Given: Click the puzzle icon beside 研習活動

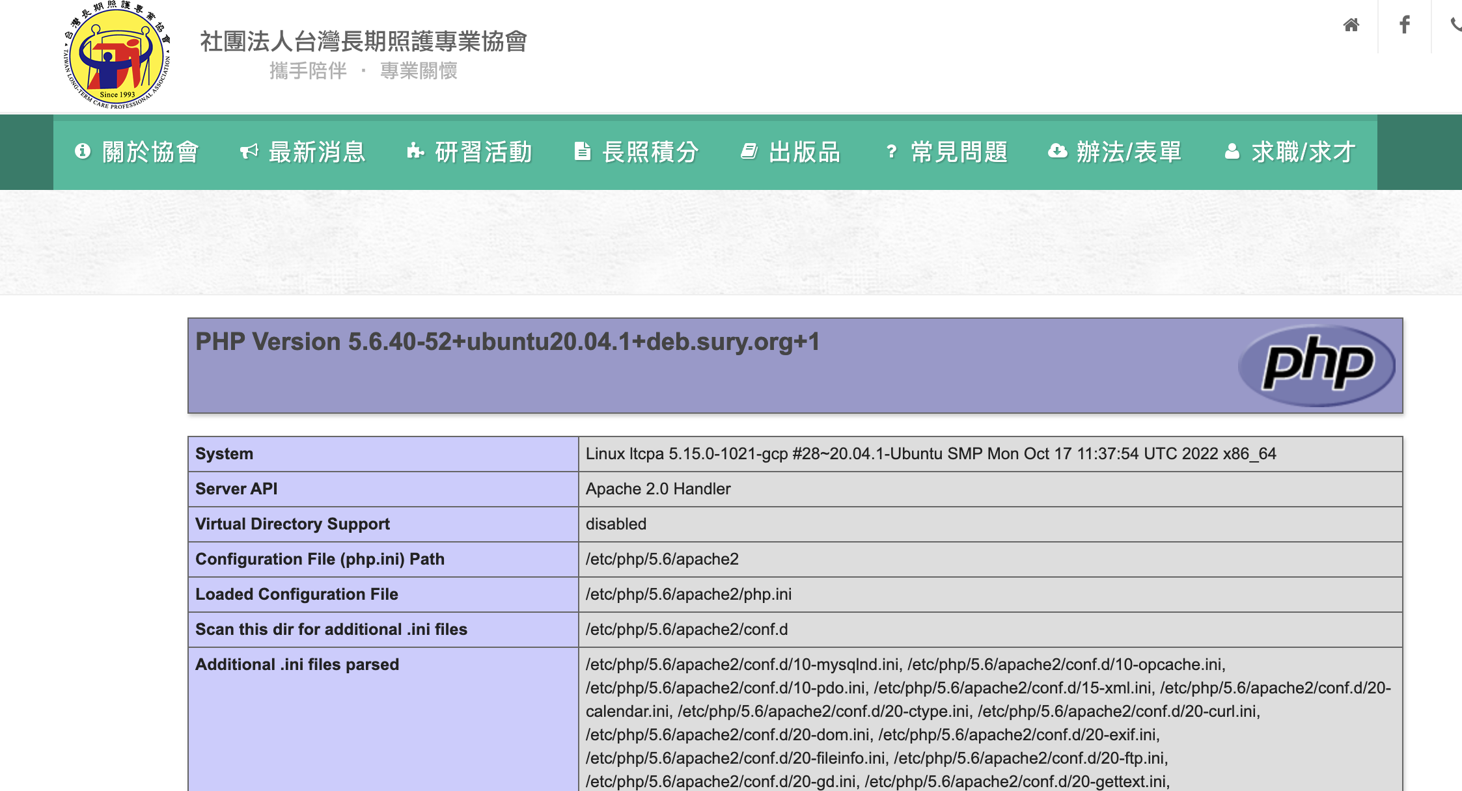Looking at the screenshot, I should (x=416, y=152).
